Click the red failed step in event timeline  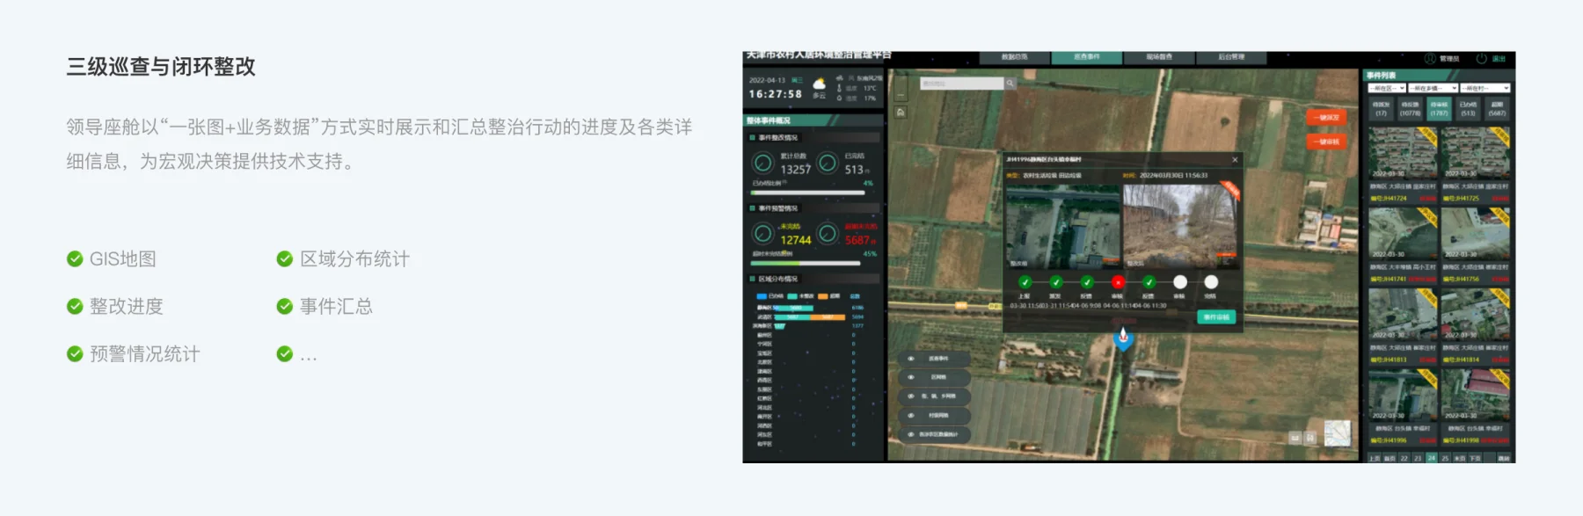tap(1118, 282)
